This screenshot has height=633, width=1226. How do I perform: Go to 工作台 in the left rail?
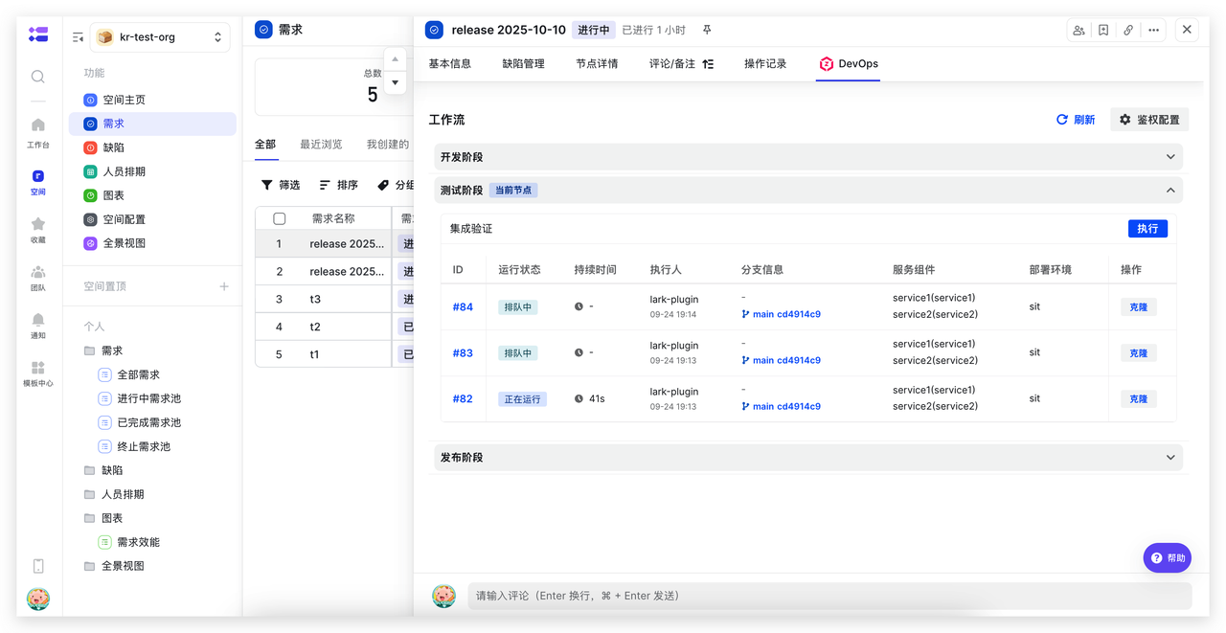click(x=37, y=134)
